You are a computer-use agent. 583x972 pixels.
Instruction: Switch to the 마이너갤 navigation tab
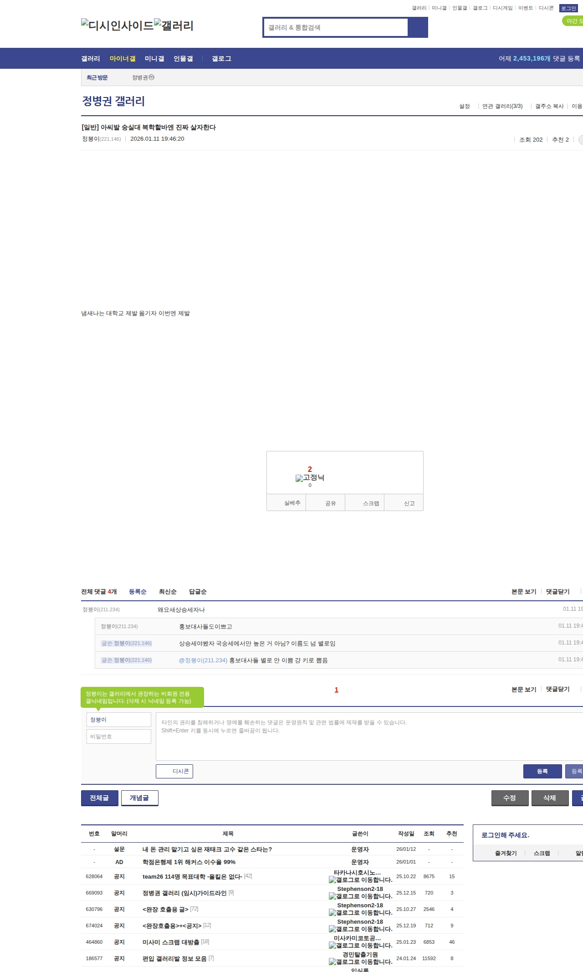coord(123,58)
